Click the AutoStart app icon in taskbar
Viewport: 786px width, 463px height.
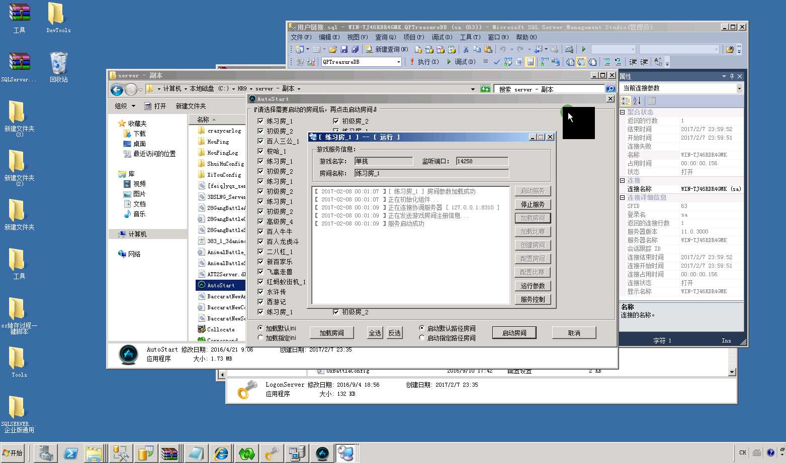322,453
